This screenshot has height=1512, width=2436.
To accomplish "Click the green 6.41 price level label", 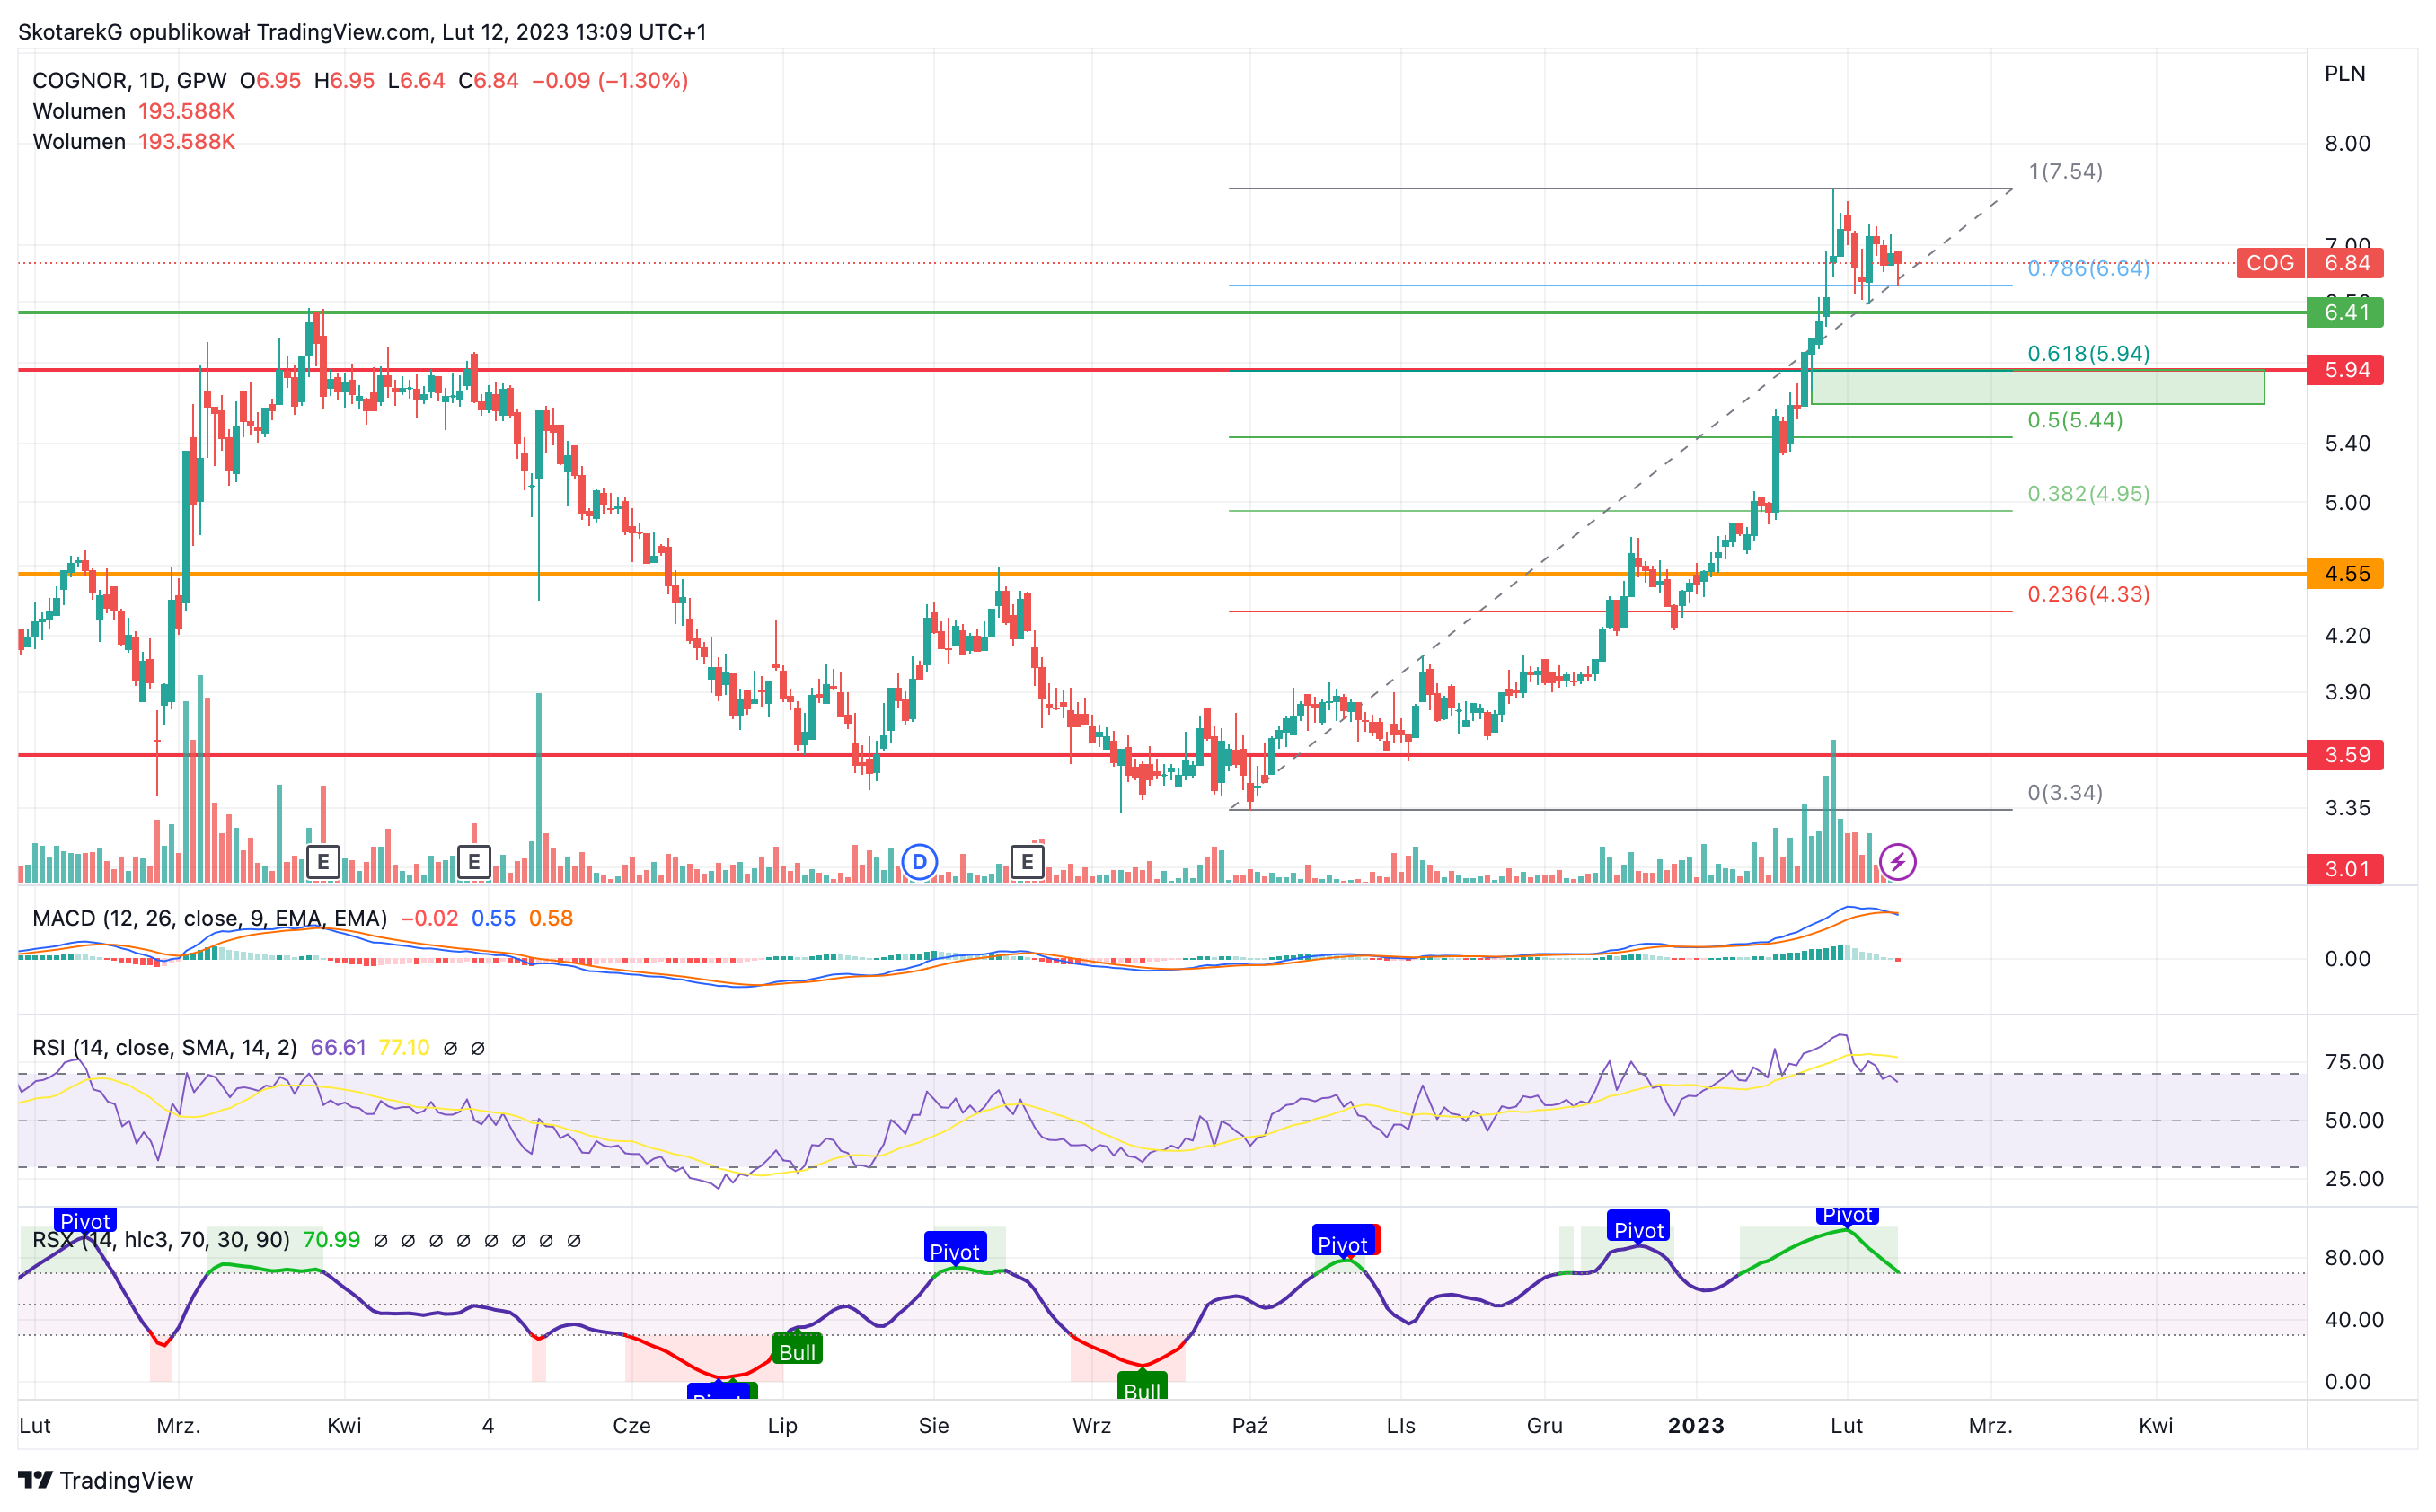I will [2345, 312].
